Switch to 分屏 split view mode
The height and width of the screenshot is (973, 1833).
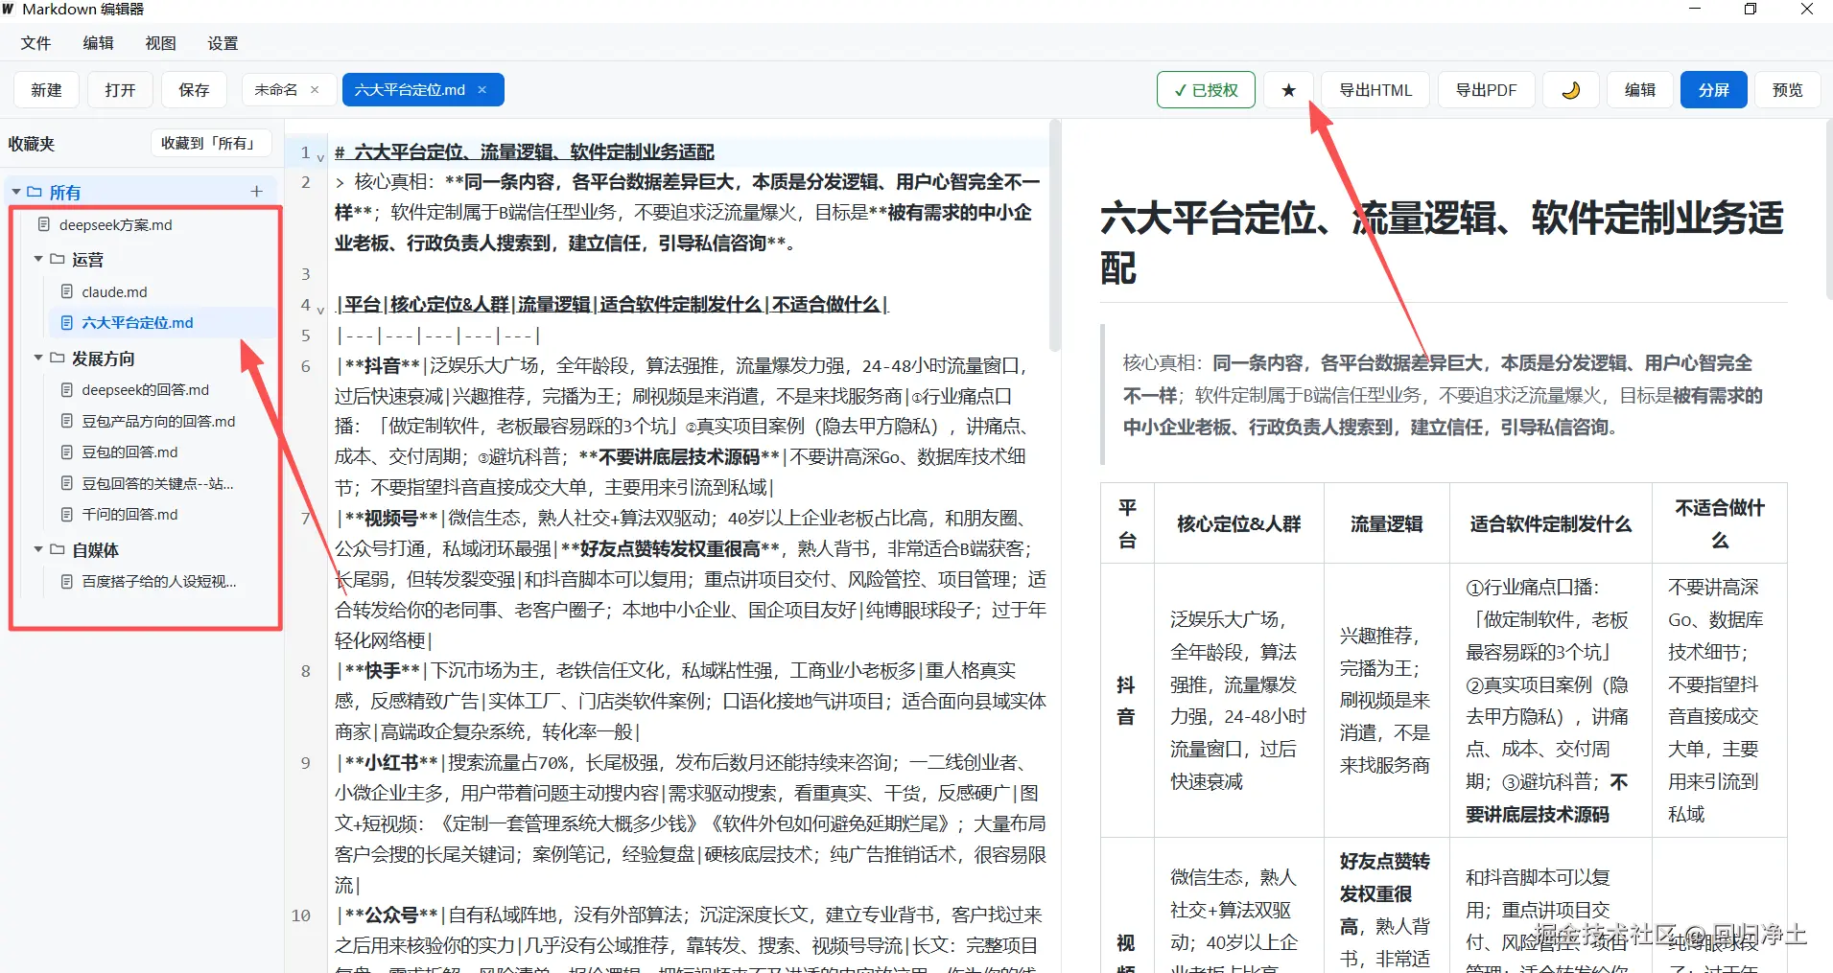(x=1713, y=90)
